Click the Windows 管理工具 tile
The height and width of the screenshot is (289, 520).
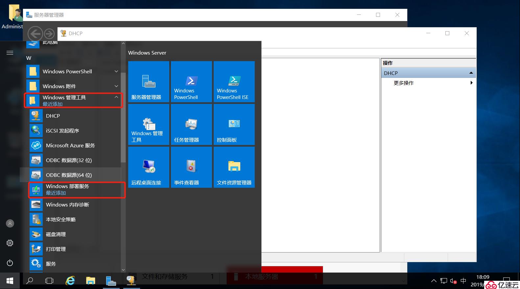pyautogui.click(x=149, y=124)
